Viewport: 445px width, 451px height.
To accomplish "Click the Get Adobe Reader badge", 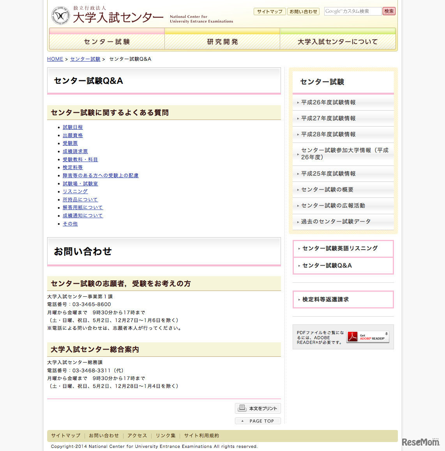I will coord(367,336).
